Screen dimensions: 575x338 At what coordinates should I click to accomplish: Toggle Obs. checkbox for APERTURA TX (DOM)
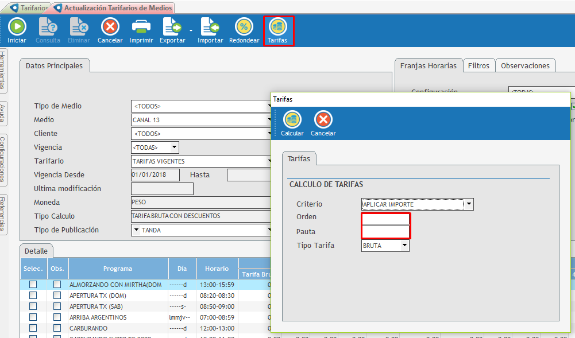point(57,296)
